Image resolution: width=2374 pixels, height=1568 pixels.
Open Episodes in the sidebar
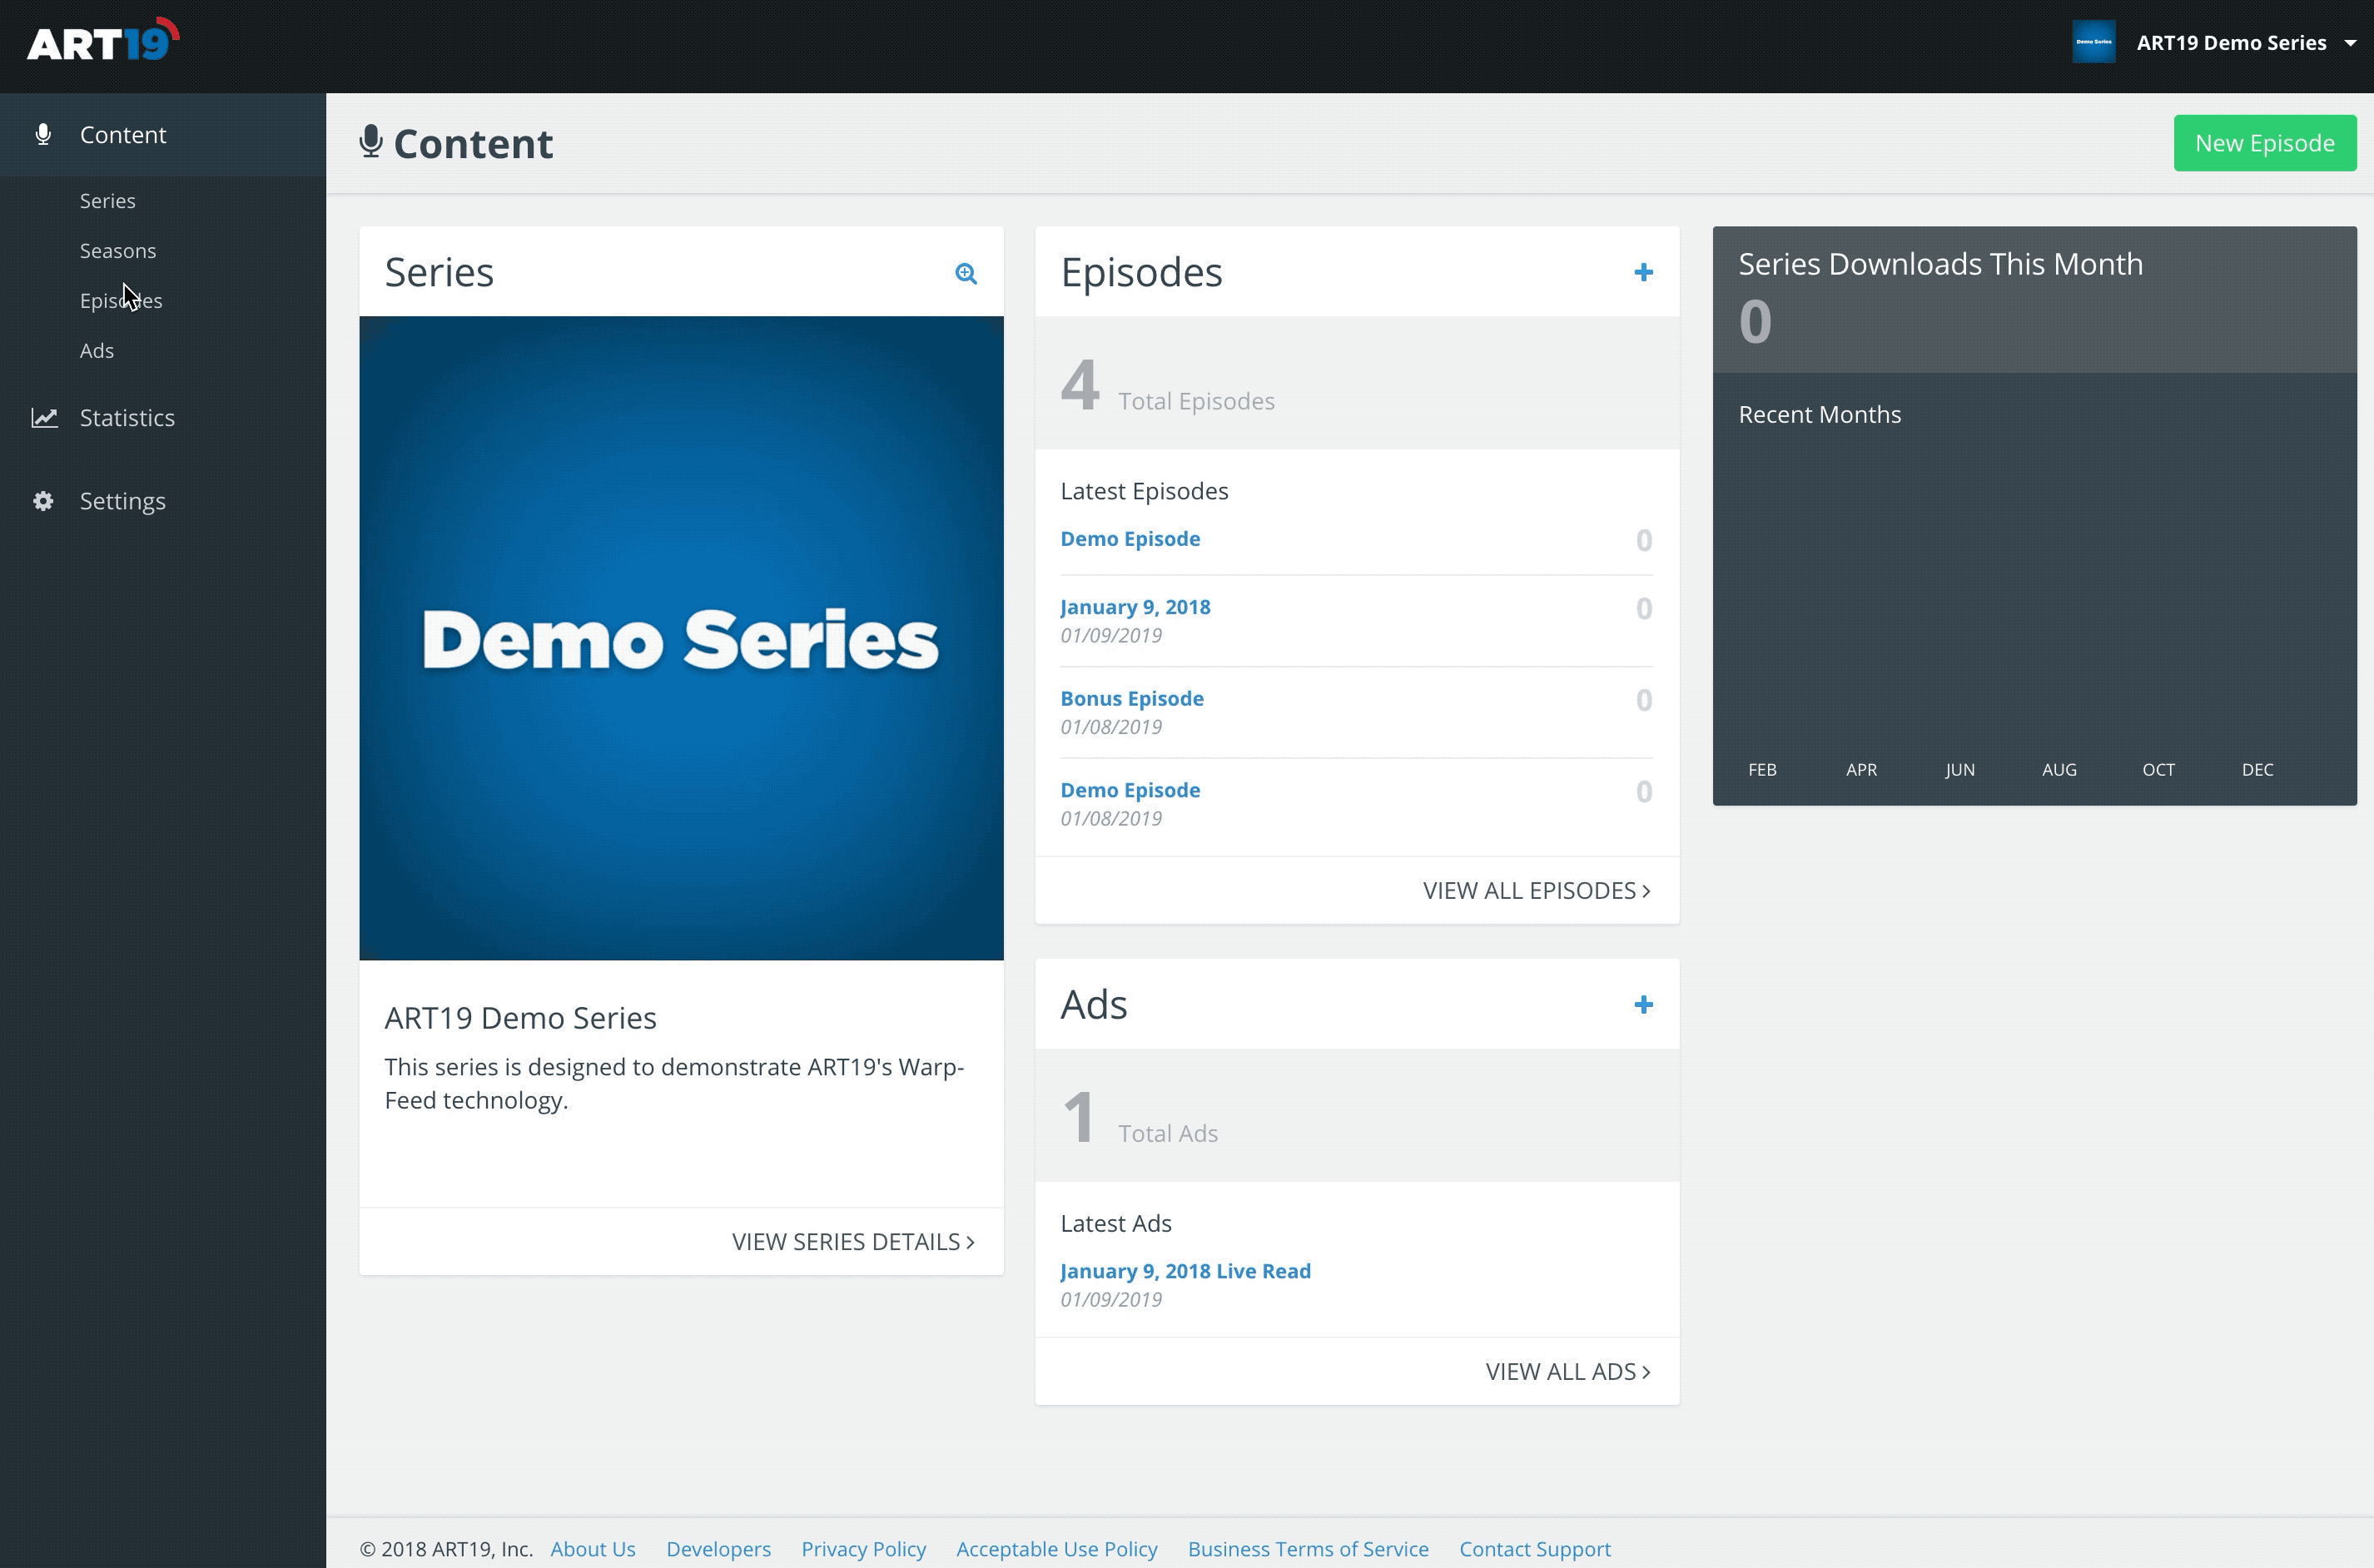click(x=120, y=300)
